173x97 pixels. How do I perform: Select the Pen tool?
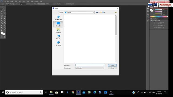tap(2, 25)
